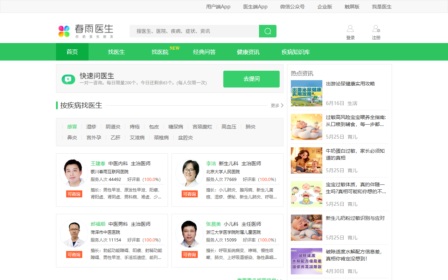Select the 艾滋病 disease filter
448x280 pixels.
click(x=137, y=138)
